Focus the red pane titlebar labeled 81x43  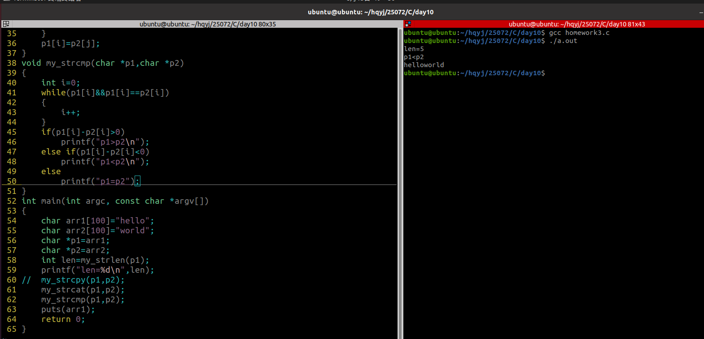(577, 24)
